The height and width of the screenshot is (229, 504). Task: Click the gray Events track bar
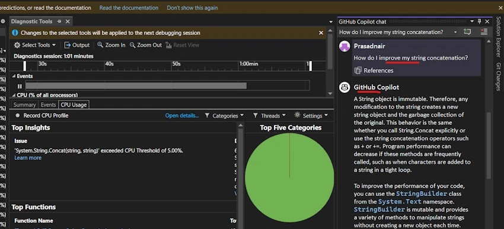pos(136,86)
